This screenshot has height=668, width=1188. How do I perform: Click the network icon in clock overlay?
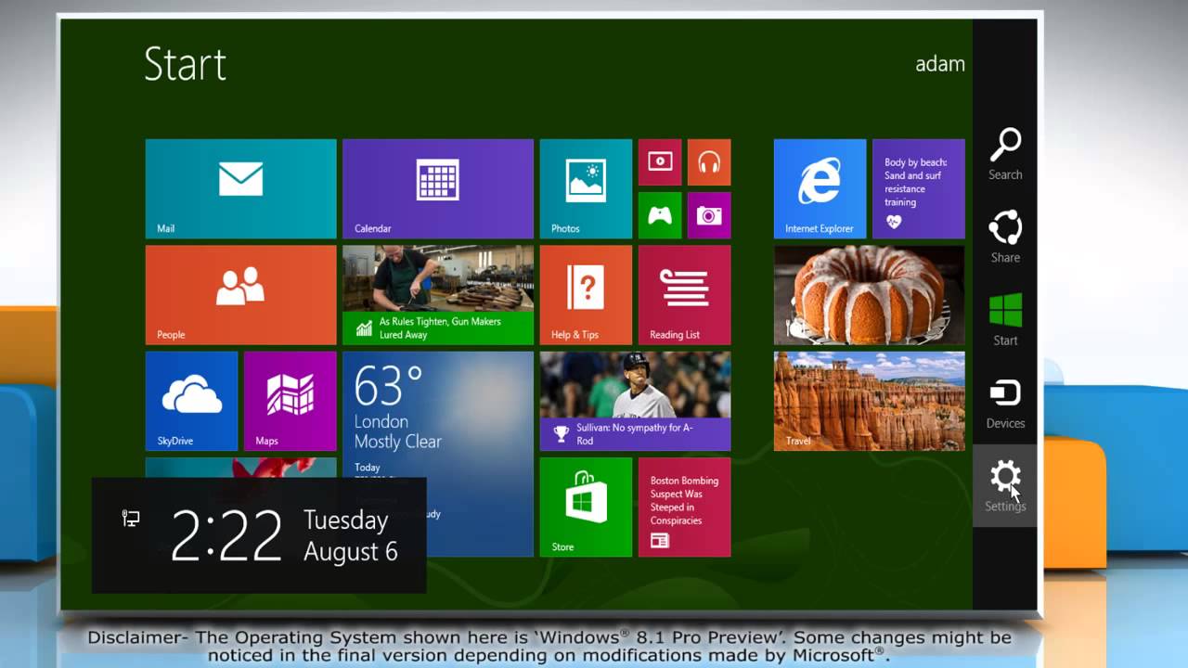point(131,518)
